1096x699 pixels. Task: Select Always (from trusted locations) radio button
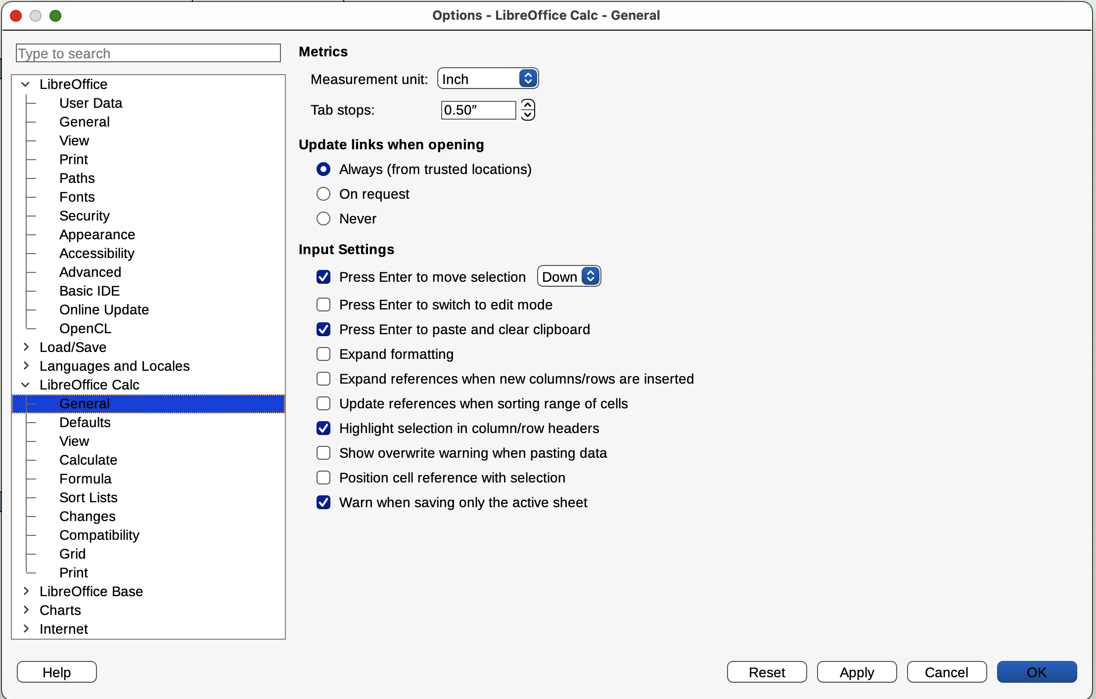tap(323, 169)
